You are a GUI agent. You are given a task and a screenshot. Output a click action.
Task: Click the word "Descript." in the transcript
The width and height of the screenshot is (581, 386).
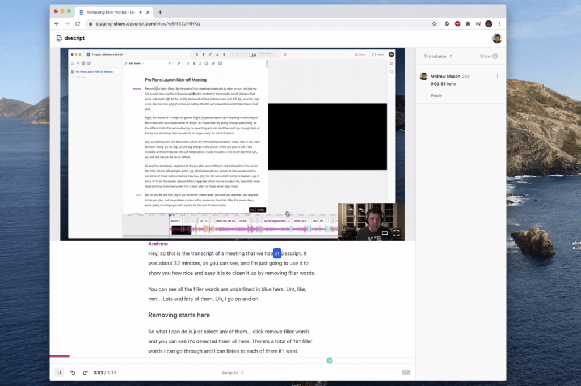[x=291, y=253]
